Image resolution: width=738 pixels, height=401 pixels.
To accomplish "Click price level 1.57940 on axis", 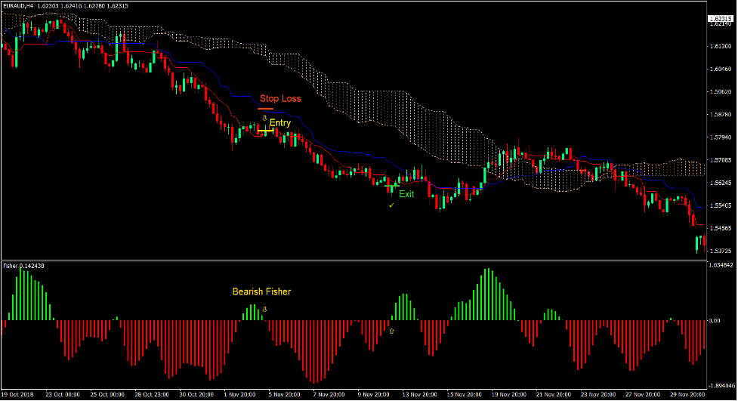I will pyautogui.click(x=721, y=137).
